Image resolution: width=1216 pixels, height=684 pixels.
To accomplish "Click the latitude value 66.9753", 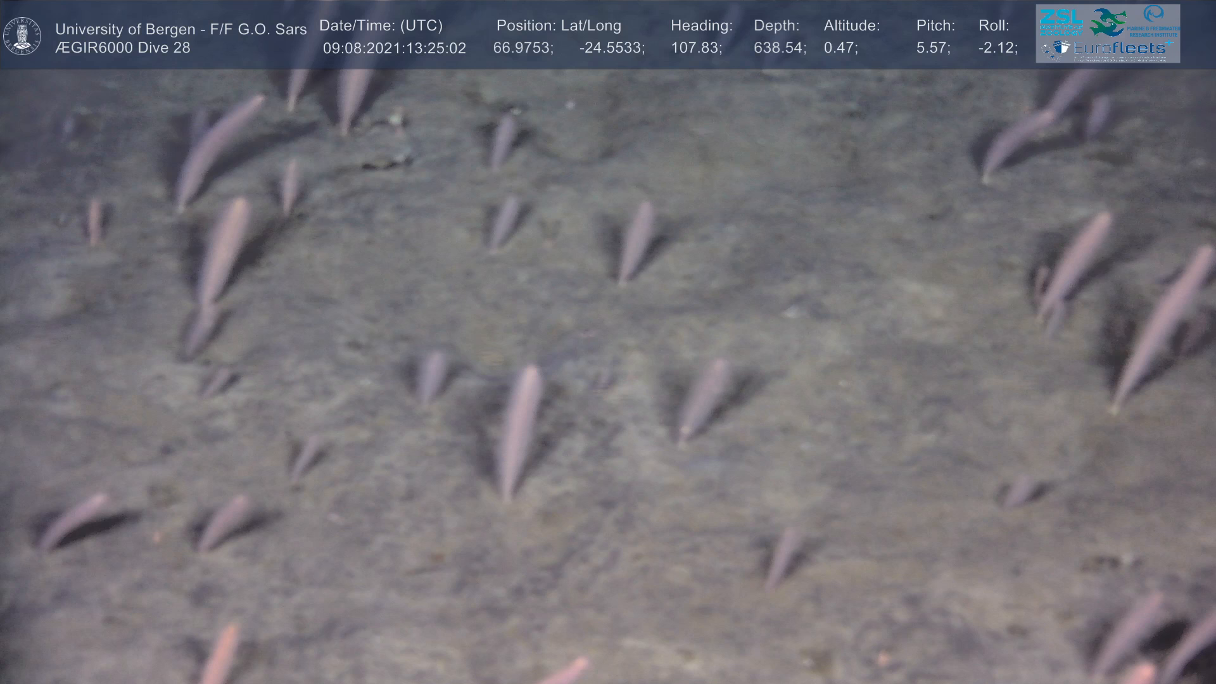I will (522, 48).
